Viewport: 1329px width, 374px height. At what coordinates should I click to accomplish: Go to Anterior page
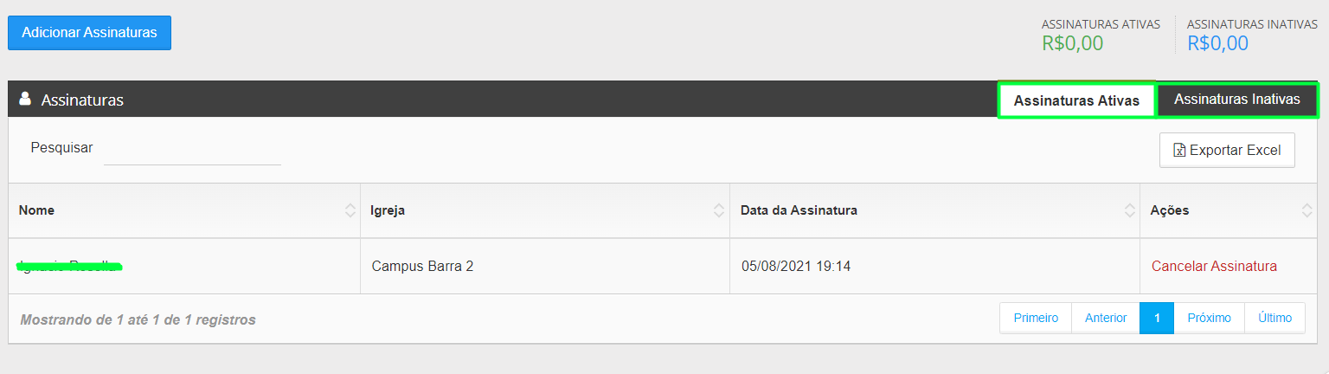tap(1106, 318)
